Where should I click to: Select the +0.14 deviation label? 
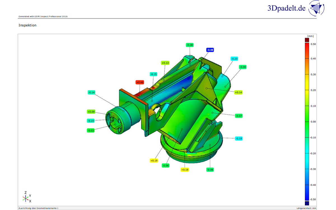238,92
